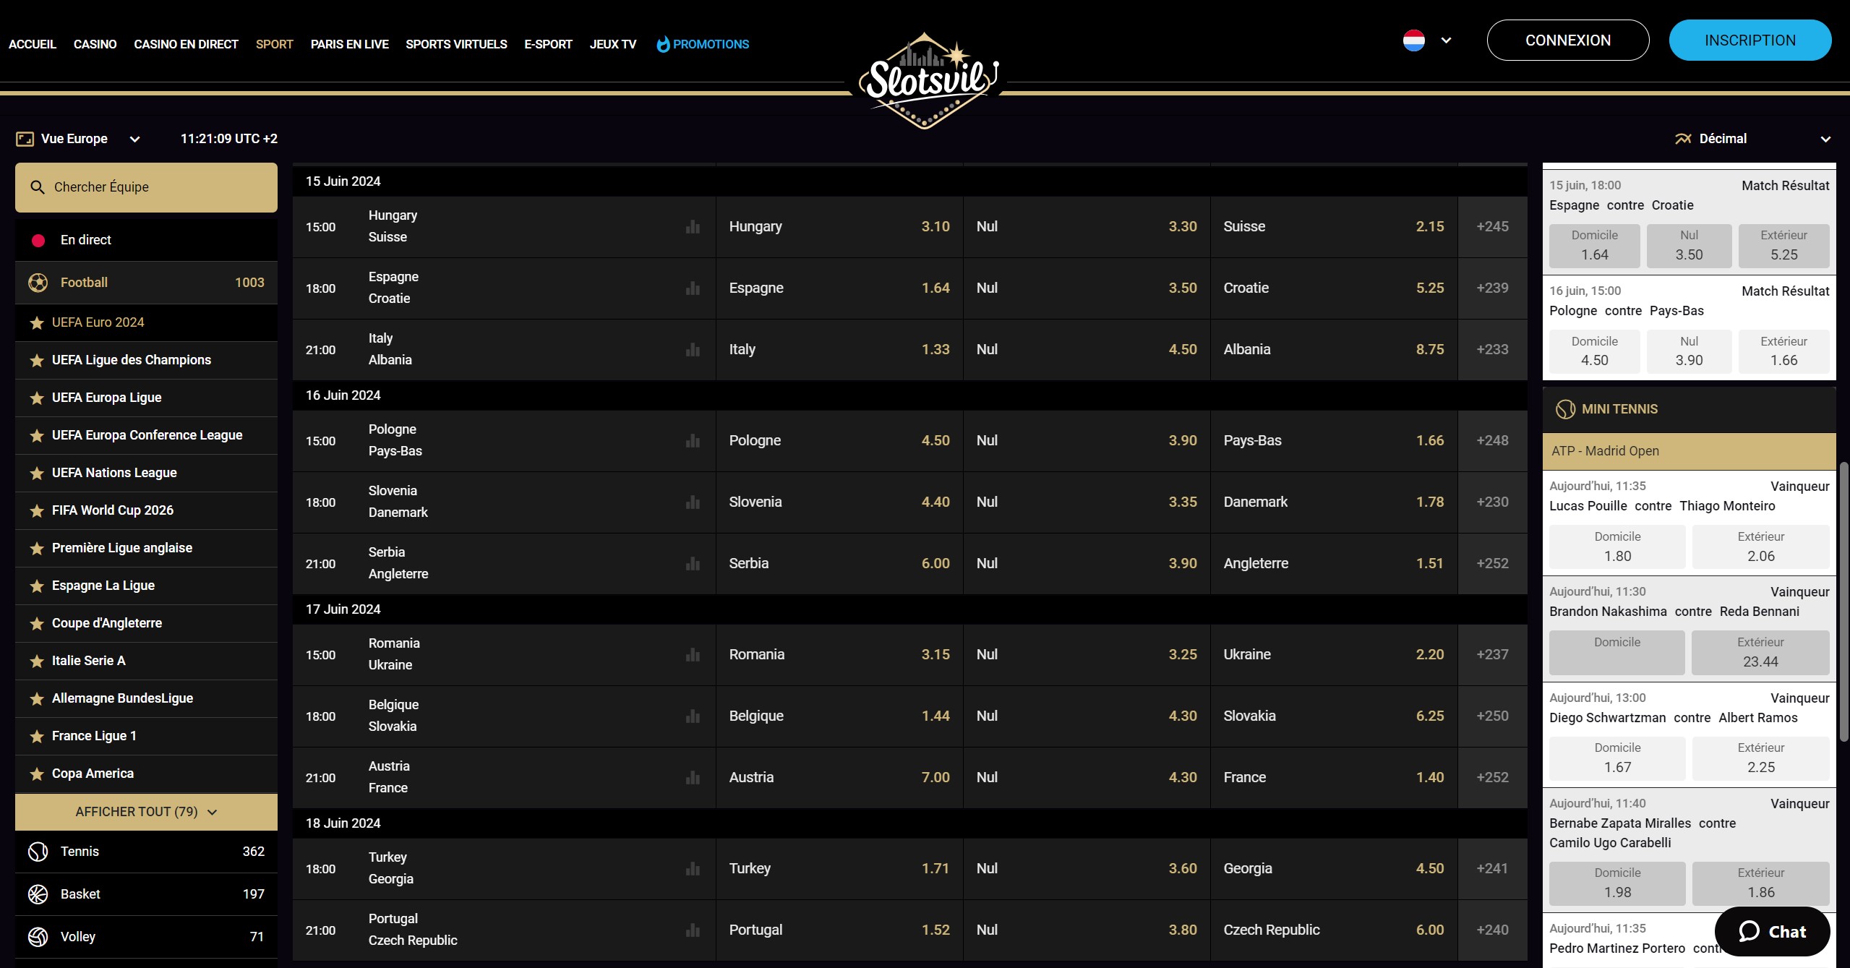The height and width of the screenshot is (968, 1850).
Task: Open the Décimal odds format dropdown
Action: (x=1752, y=139)
